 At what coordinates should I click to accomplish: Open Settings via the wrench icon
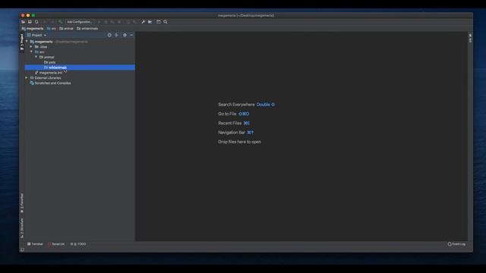pyautogui.click(x=143, y=22)
